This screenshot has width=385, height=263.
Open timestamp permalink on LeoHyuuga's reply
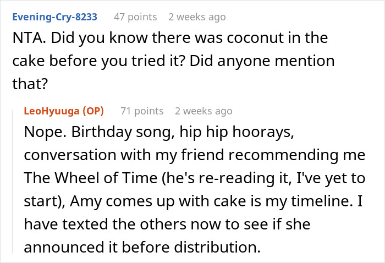tap(204, 111)
